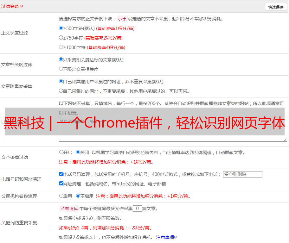289x243 pixels.
Task: Click the 小于 highlighted tag
Action: coord(122,19)
